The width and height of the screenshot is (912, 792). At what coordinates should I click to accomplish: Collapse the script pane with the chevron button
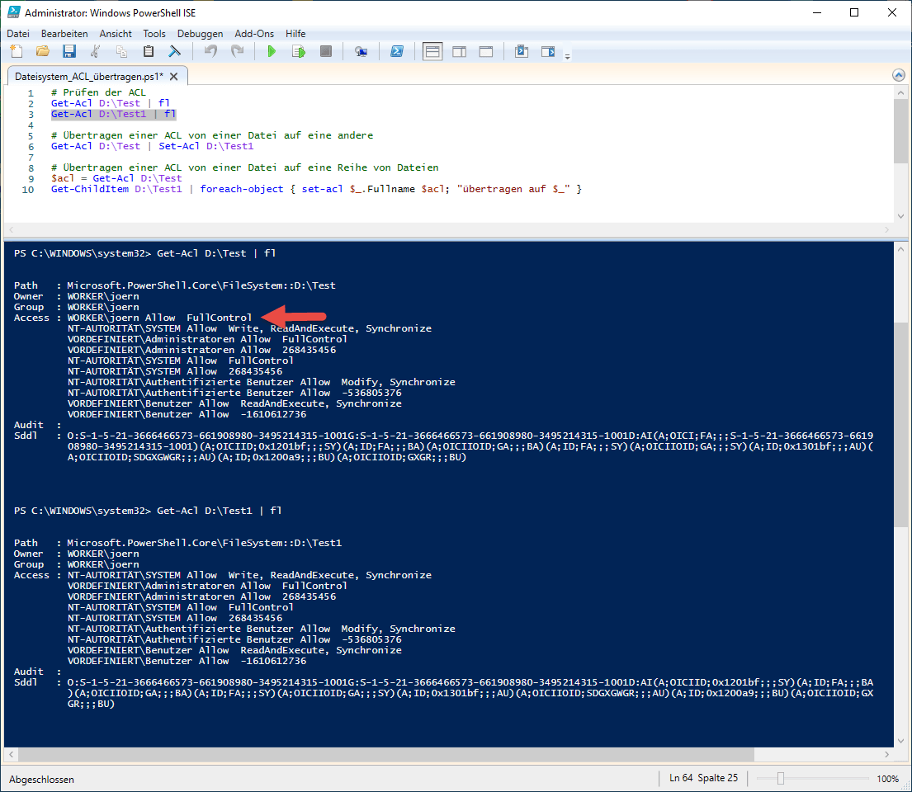(898, 75)
